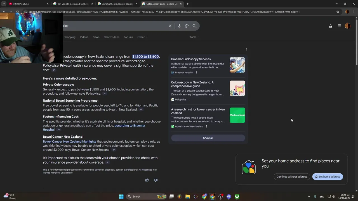This screenshot has width=358, height=201.
Task: Close the Colonoscopy price tab
Action: click(x=181, y=4)
